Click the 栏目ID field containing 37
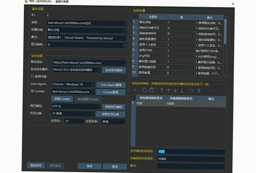 point(74,121)
